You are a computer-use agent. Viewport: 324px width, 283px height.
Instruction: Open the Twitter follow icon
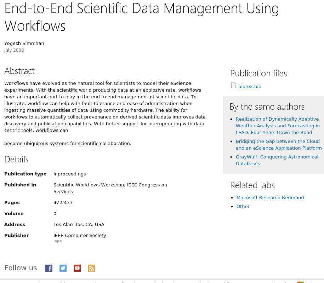click(63, 268)
